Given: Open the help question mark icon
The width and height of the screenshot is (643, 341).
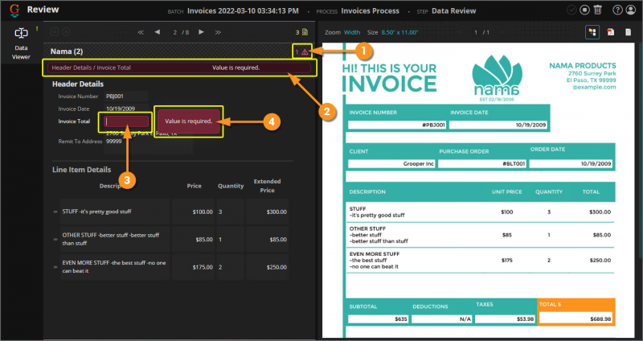Looking at the screenshot, I should click(617, 10).
